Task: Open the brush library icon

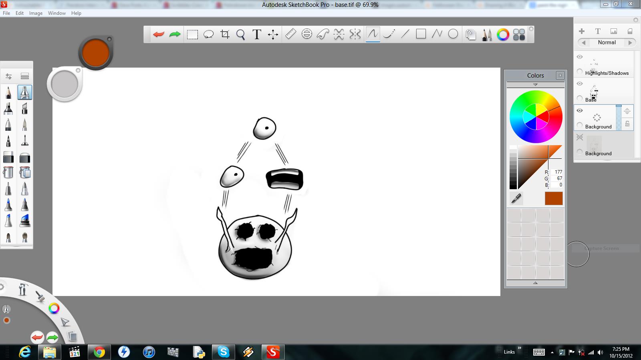Action: [x=25, y=76]
